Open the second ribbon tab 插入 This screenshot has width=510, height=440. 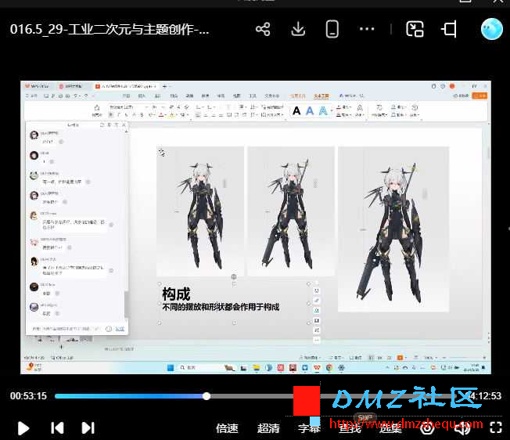(142, 96)
